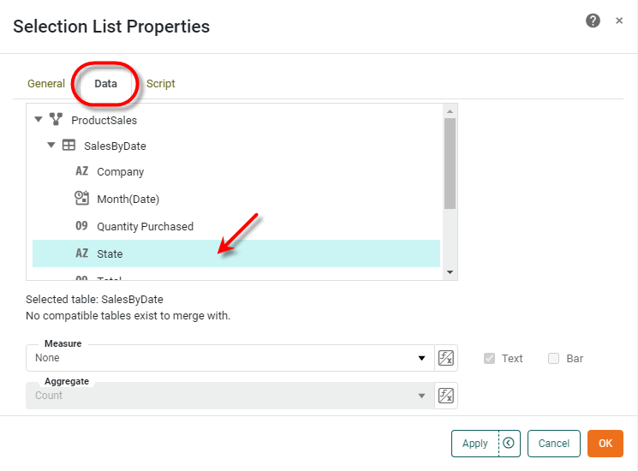Open the help question mark icon
This screenshot has height=471, width=638.
click(593, 21)
